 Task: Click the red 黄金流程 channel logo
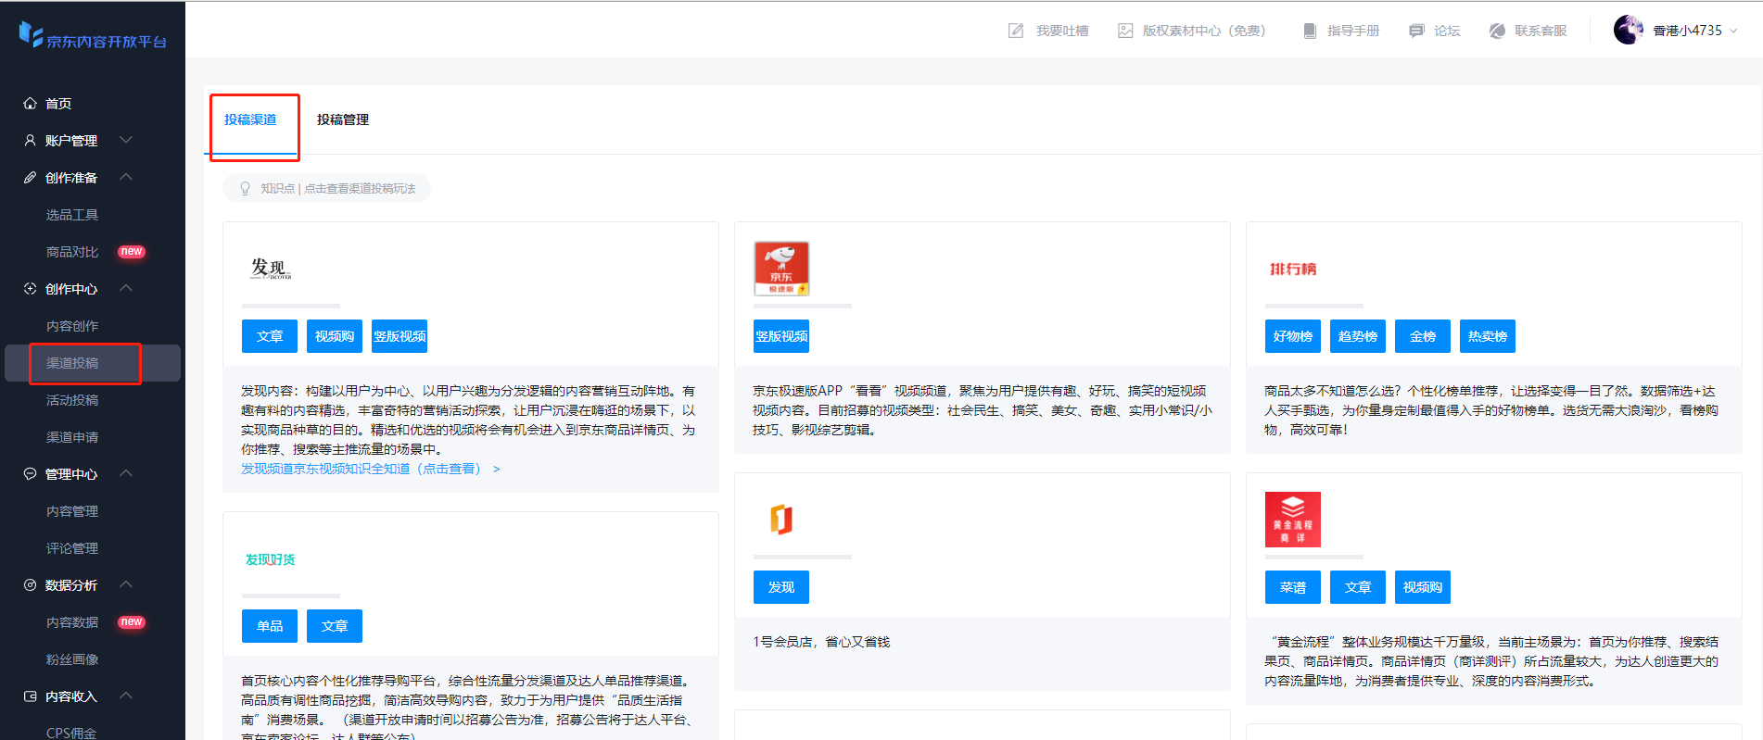coord(1293,520)
